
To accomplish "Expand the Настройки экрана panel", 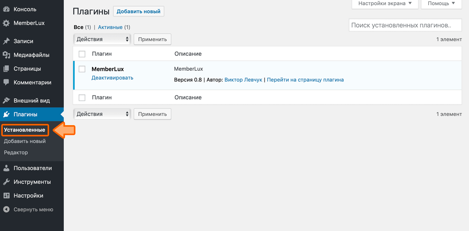I will pyautogui.click(x=385, y=4).
